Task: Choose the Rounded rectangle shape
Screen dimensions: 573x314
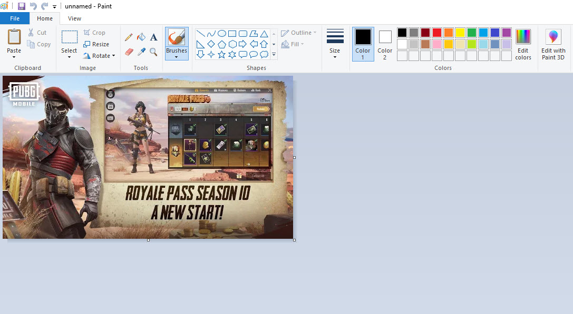Action: coord(242,34)
